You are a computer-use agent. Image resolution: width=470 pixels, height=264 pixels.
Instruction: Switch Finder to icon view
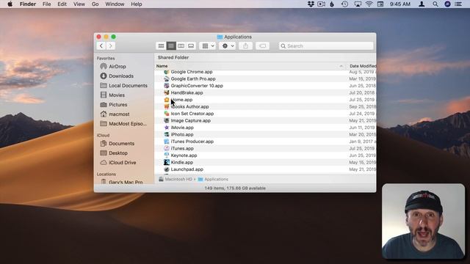click(x=161, y=45)
